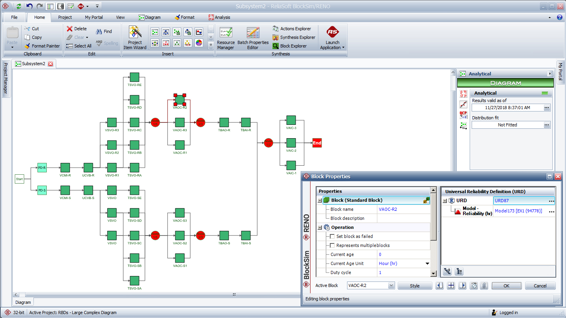The image size is (566, 318).
Task: Activate the Format Painter
Action: point(42,46)
